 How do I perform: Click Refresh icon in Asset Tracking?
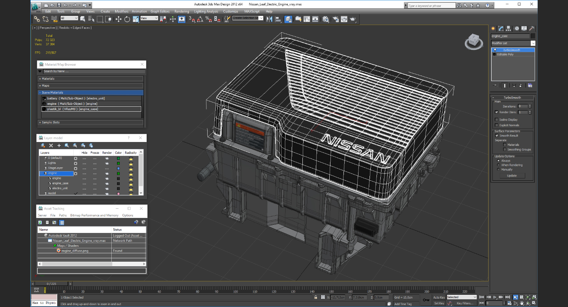(x=40, y=222)
